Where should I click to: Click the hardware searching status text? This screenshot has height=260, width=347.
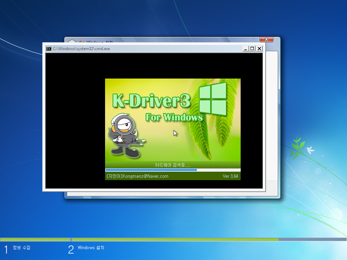[x=172, y=165]
